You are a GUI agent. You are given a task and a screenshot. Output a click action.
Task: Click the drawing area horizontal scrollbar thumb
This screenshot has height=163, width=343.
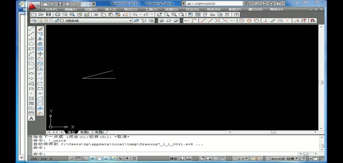point(273,132)
